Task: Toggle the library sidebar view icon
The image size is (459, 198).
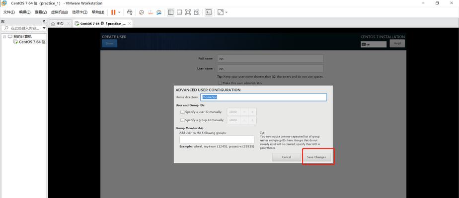Action: point(171,12)
